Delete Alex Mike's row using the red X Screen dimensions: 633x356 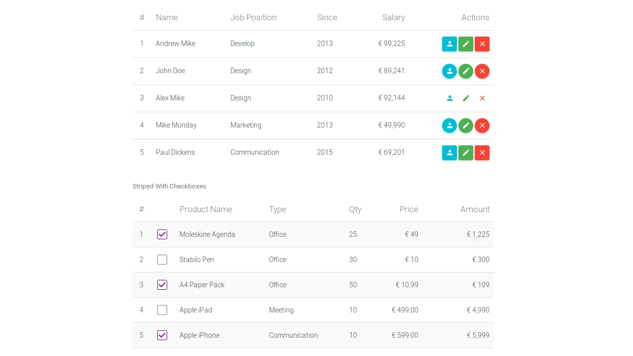point(482,98)
